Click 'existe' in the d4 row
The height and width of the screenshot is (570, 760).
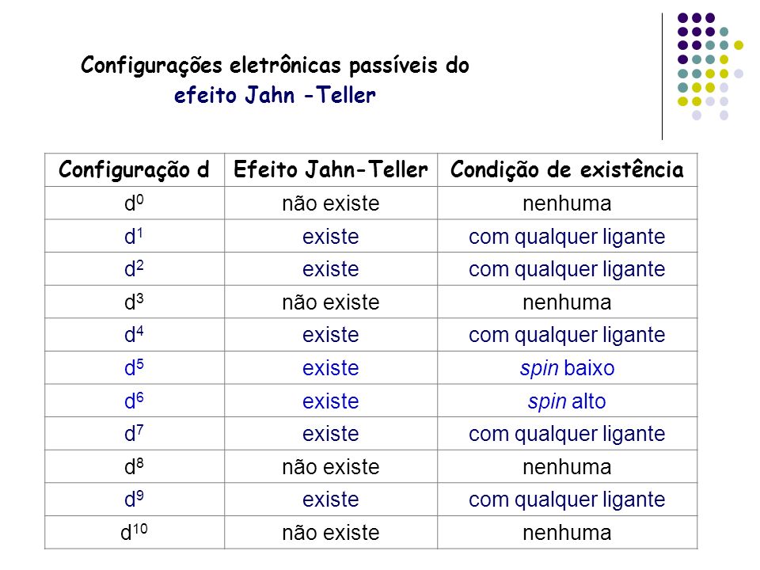click(331, 335)
